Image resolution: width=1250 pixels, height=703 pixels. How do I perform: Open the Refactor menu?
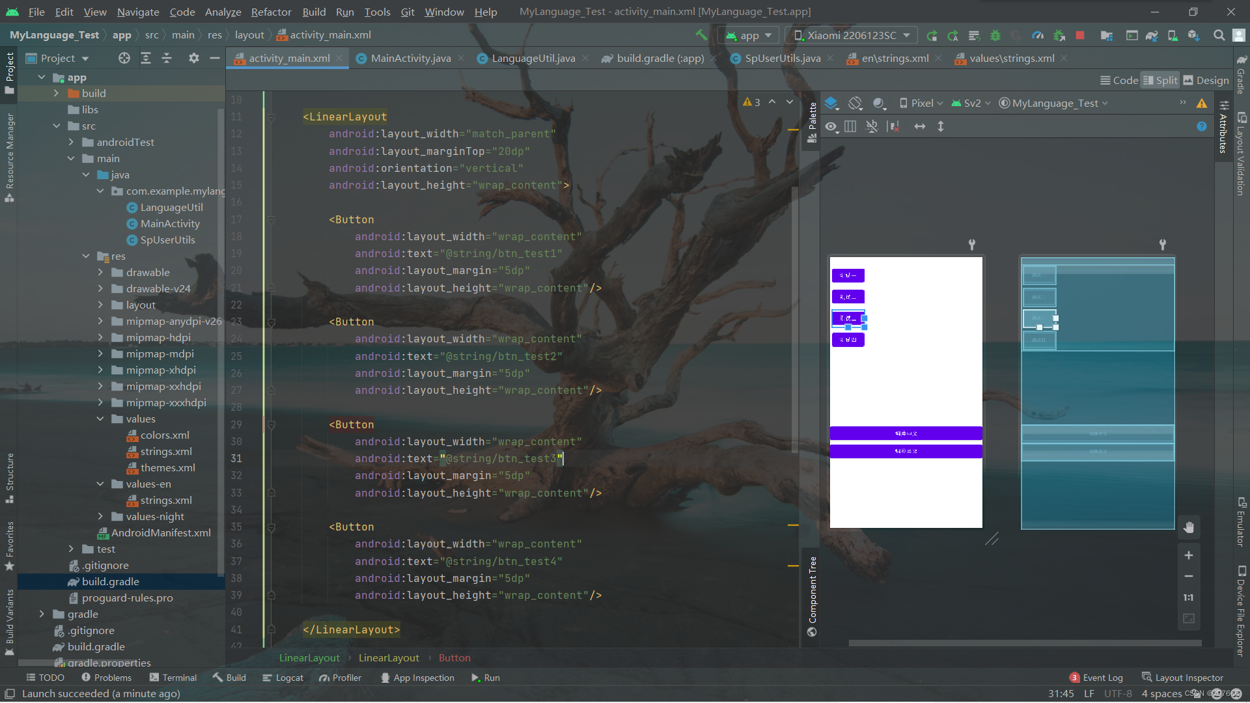click(x=271, y=12)
